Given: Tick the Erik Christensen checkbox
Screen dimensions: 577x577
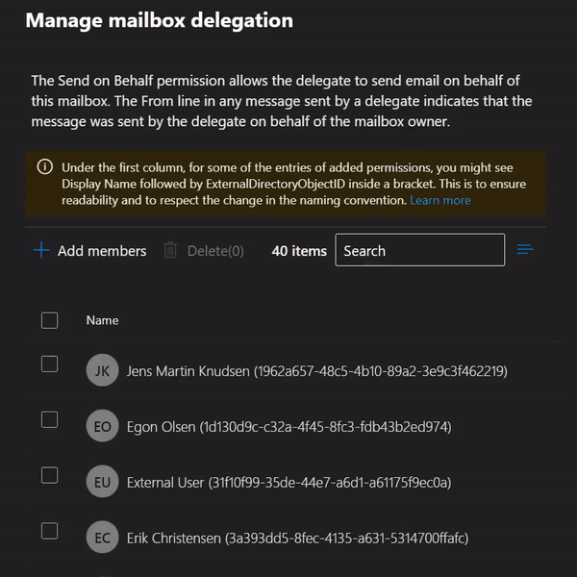Looking at the screenshot, I should tap(50, 531).
